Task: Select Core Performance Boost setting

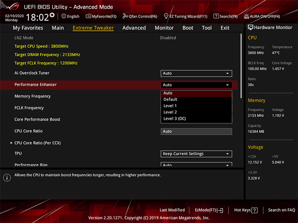Action: 37,119
